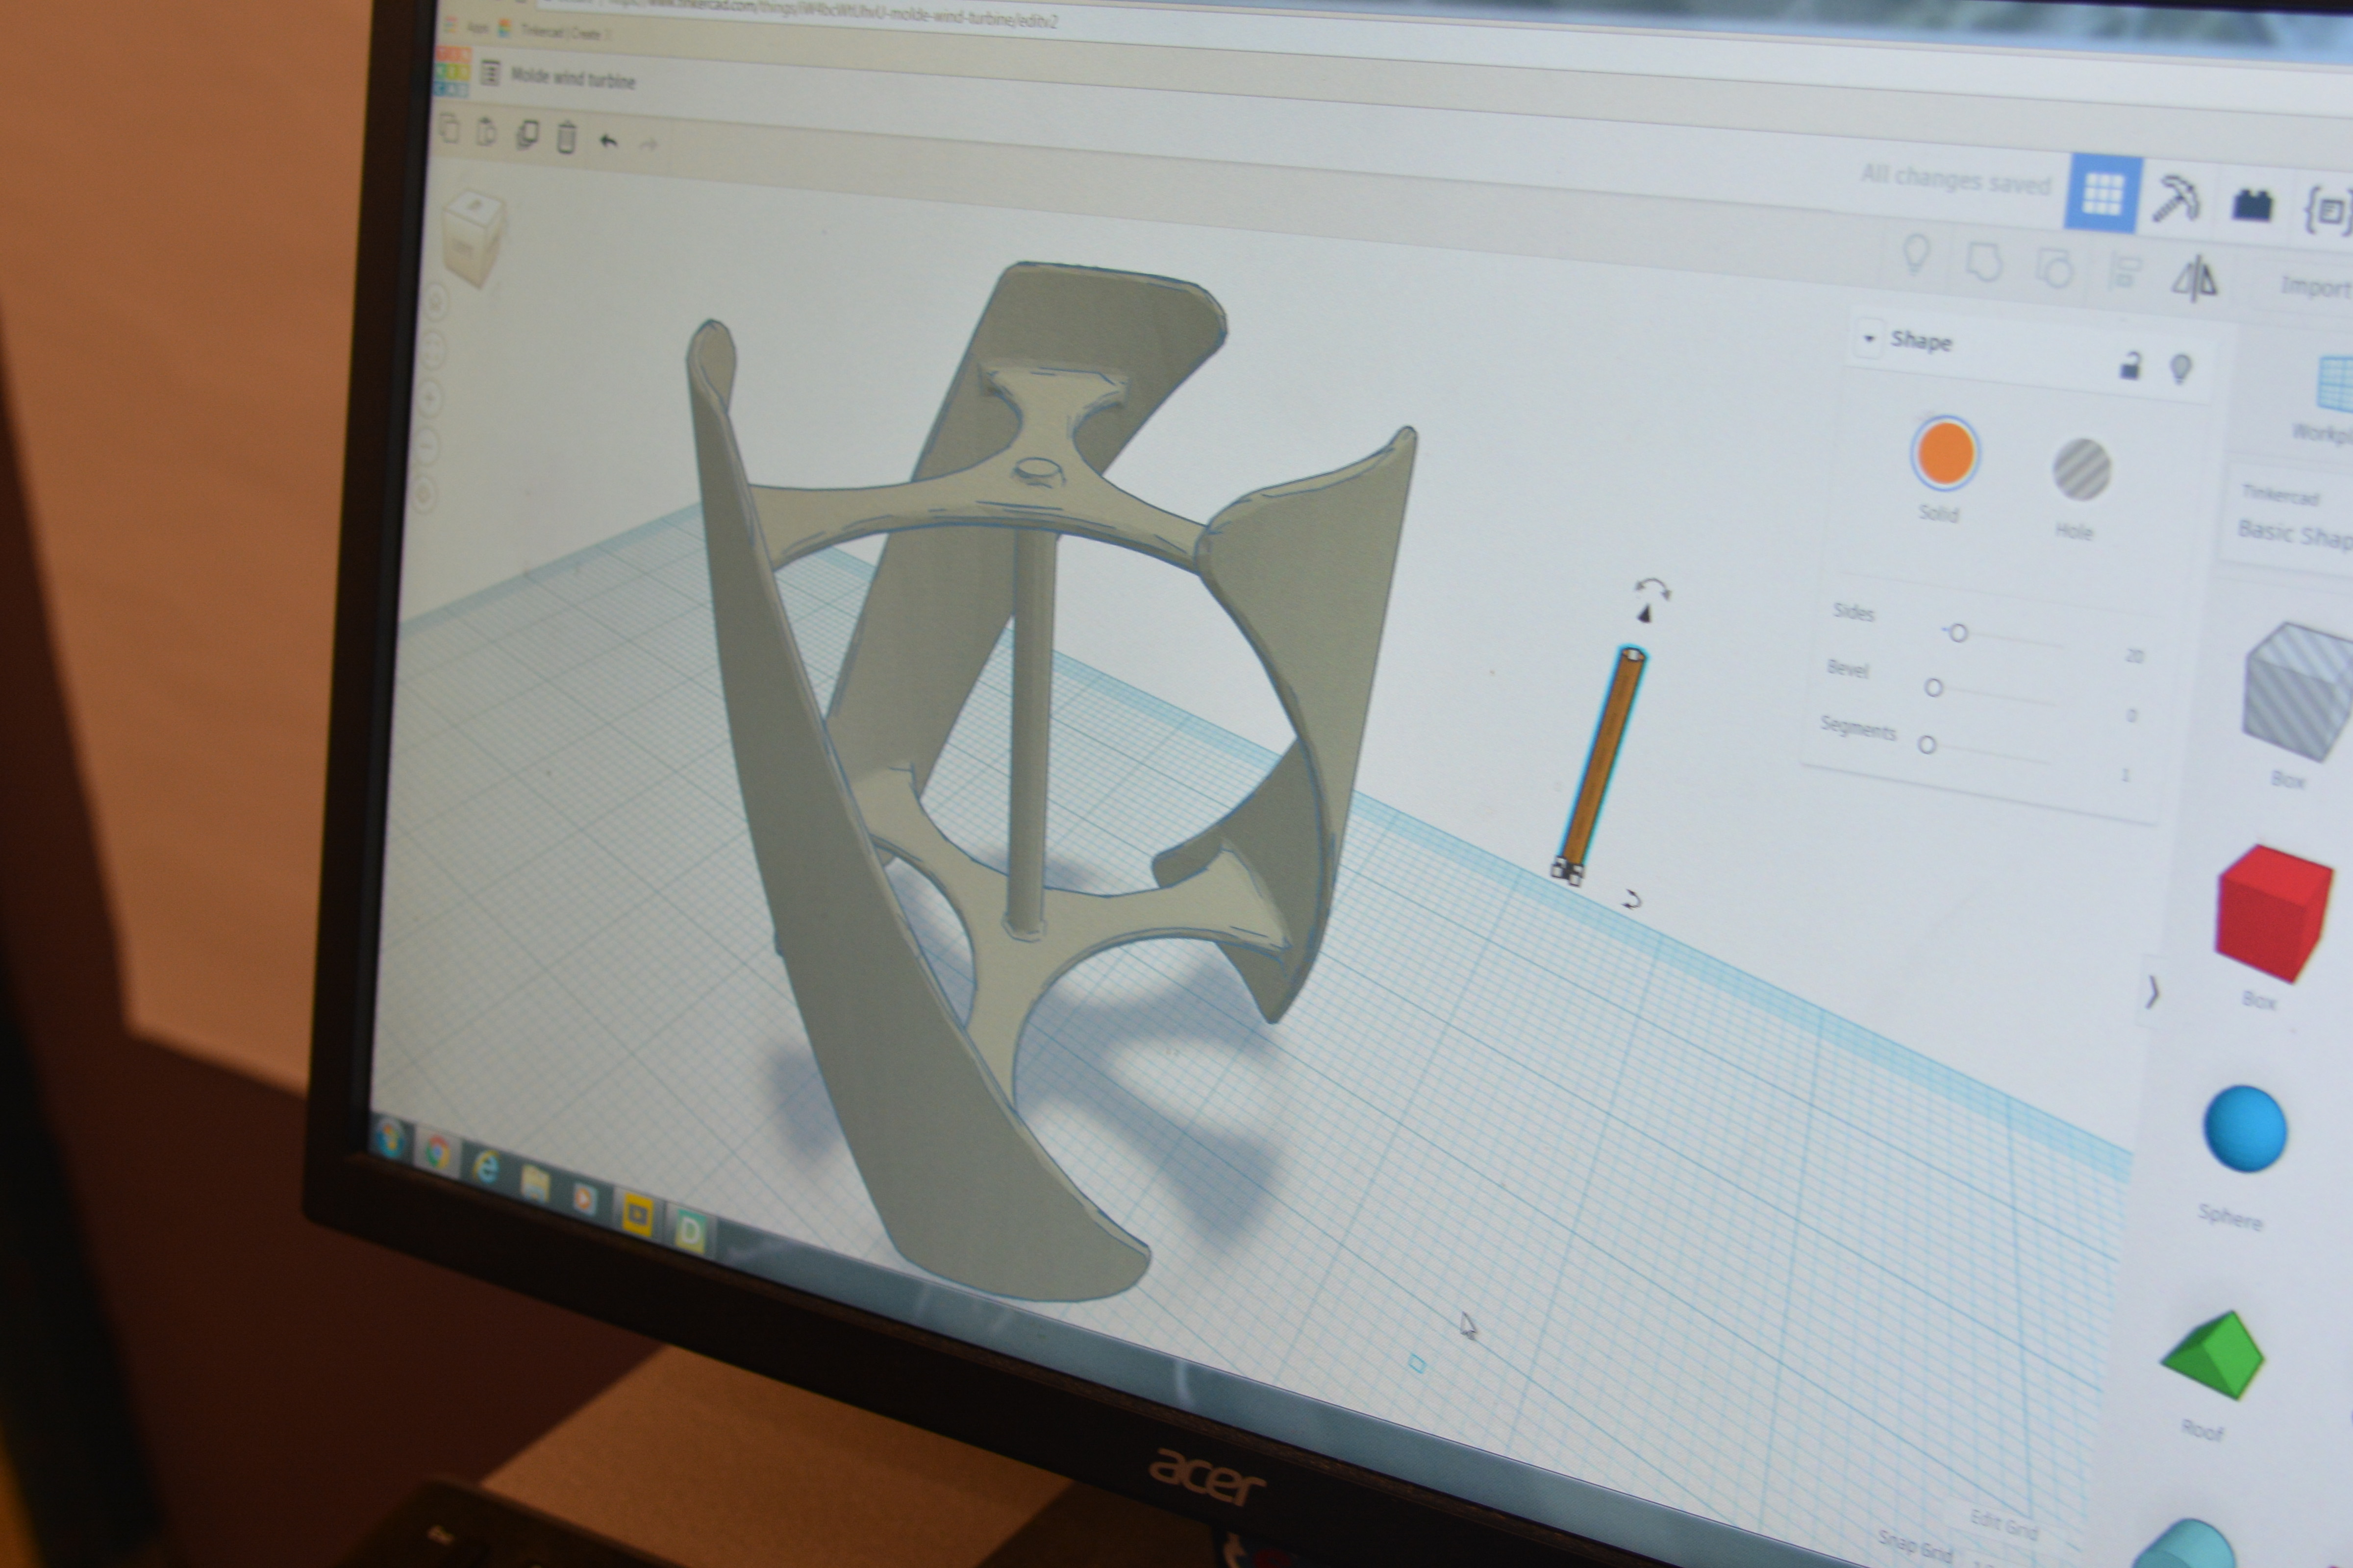Switch the orthographic view button
Viewport: 2353px width, 1568px height.
tap(424, 493)
